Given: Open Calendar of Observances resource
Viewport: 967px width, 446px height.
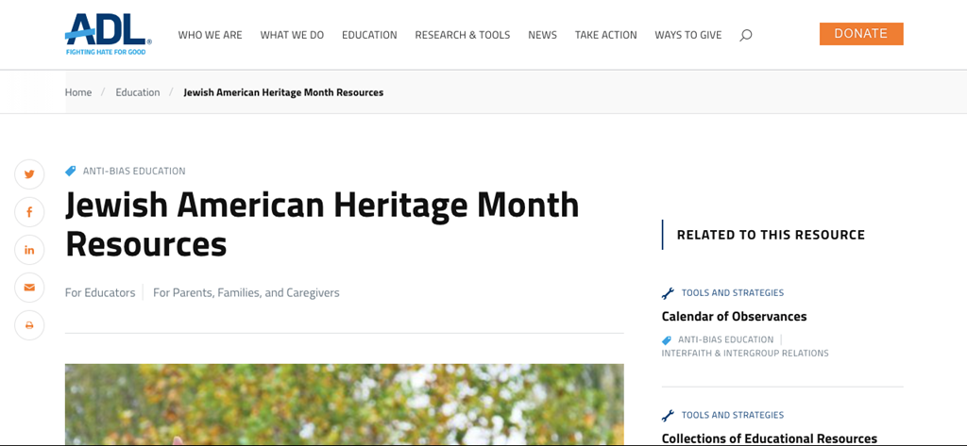Looking at the screenshot, I should (x=734, y=317).
